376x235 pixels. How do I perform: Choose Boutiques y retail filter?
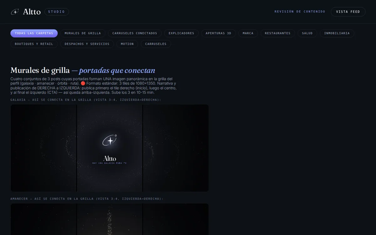pos(34,44)
